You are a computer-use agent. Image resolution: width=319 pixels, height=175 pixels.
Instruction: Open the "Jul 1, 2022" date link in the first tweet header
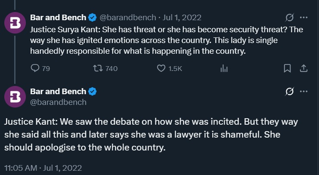pyautogui.click(x=181, y=18)
